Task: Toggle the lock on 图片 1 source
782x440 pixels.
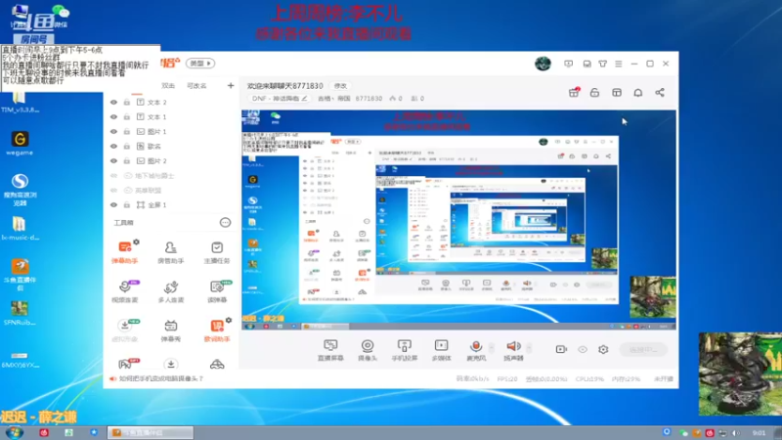Action: [127, 132]
